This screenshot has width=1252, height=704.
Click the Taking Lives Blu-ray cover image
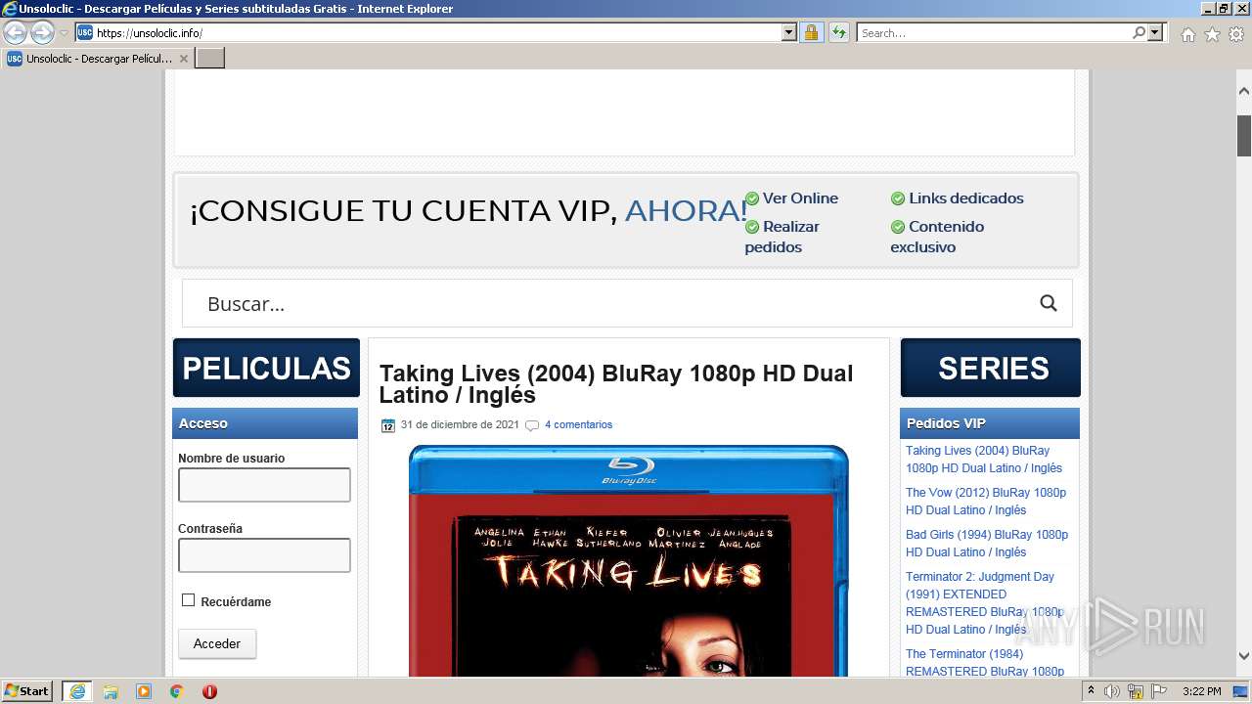(629, 560)
